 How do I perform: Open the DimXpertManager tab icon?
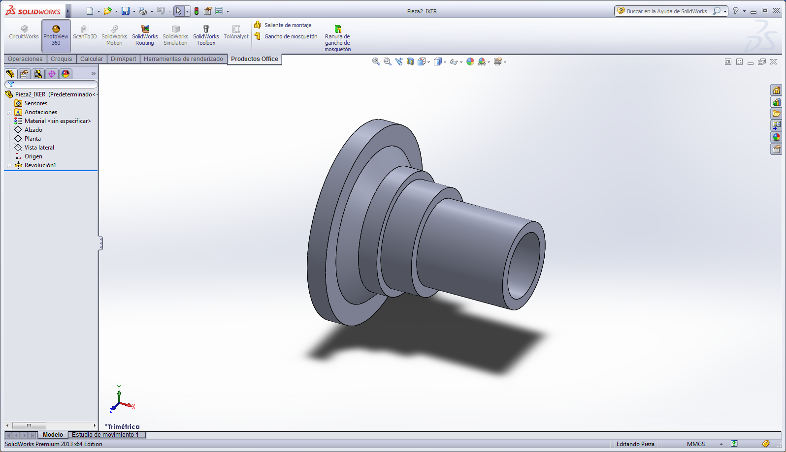pyautogui.click(x=52, y=74)
